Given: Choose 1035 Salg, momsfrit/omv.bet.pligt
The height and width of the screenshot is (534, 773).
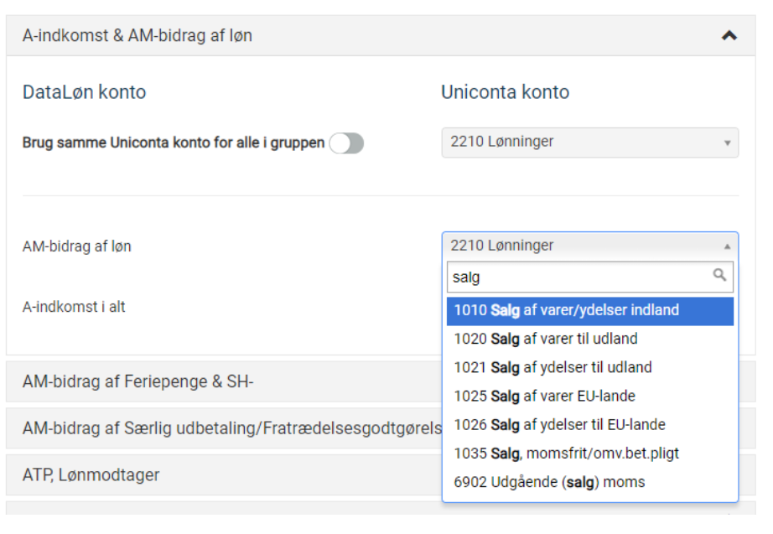Looking at the screenshot, I should [589, 454].
